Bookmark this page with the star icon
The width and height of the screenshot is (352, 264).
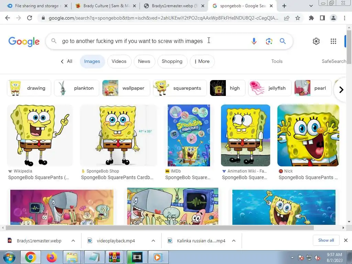tap(298, 18)
